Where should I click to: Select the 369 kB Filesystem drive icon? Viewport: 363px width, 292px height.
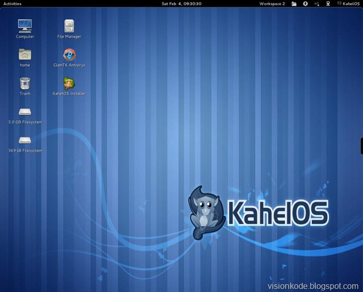25,140
